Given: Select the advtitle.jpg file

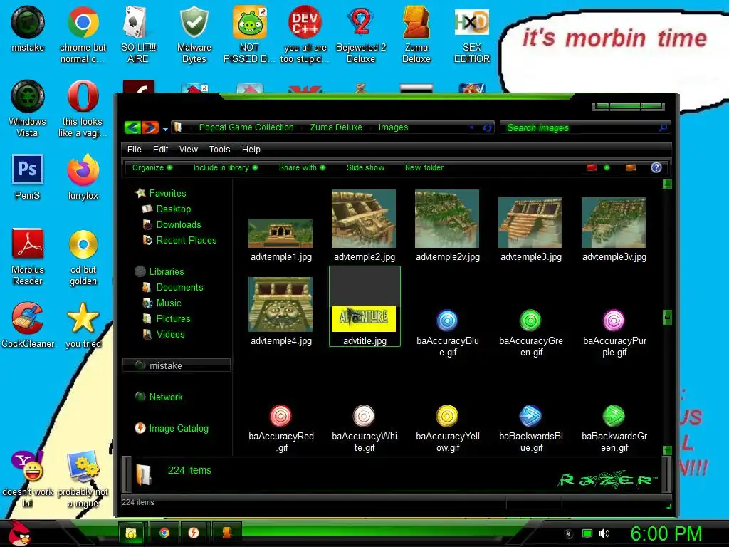Looking at the screenshot, I should pos(364,306).
